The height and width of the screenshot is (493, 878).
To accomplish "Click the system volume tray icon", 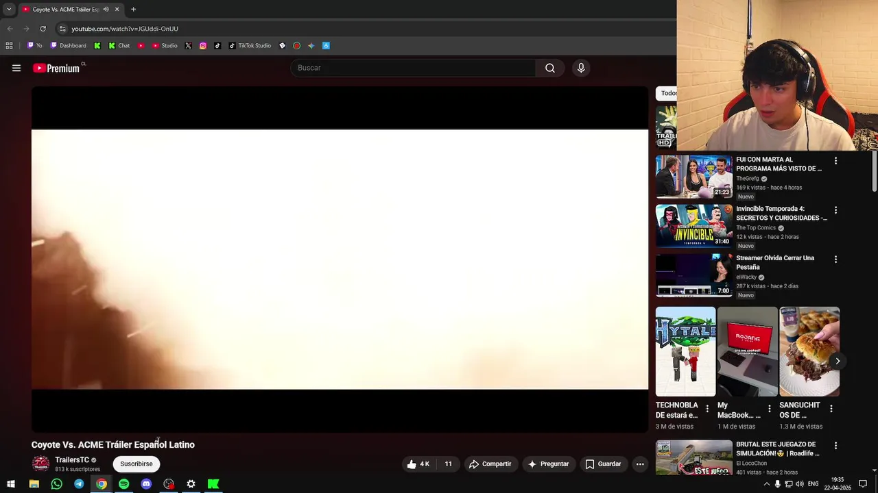I will click(x=799, y=484).
